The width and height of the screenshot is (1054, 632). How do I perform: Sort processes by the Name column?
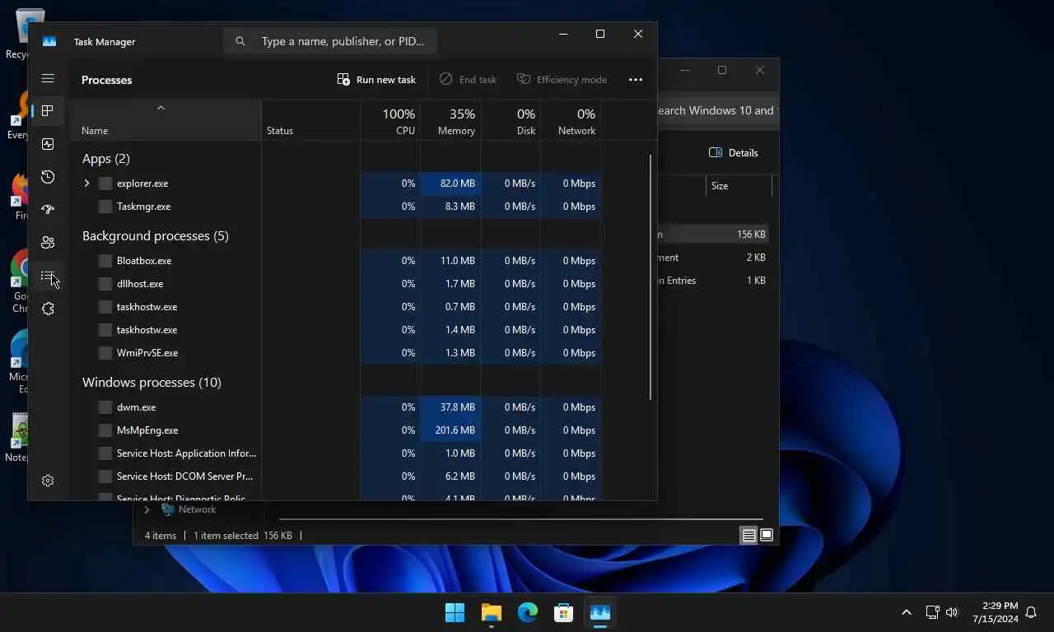tap(166, 120)
